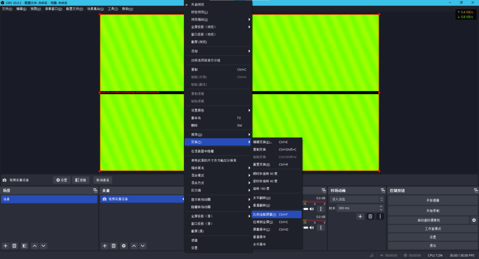
Task: Add a transition with plus icon in 转场动画
Action: tap(360, 217)
